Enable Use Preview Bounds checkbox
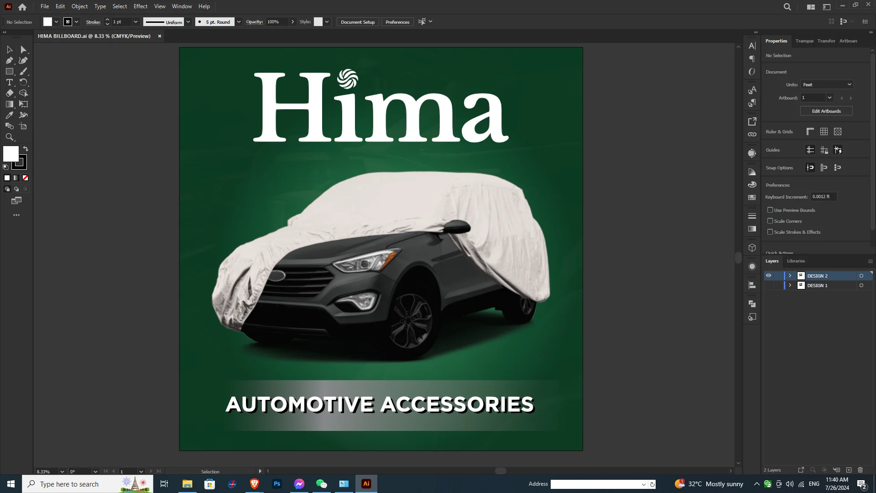The width and height of the screenshot is (876, 493). pyautogui.click(x=770, y=210)
